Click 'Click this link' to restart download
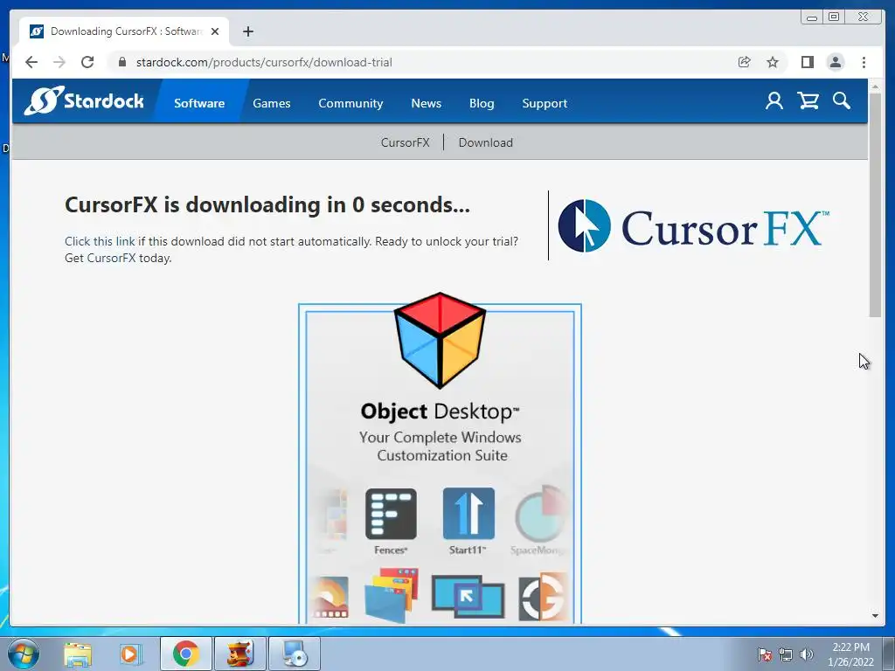The image size is (895, 671). 100,241
